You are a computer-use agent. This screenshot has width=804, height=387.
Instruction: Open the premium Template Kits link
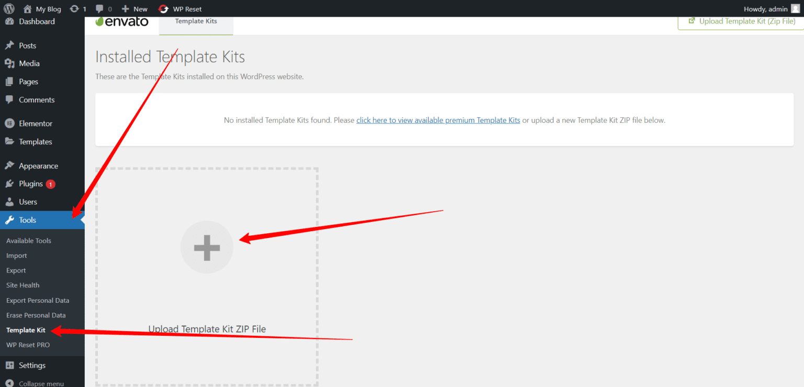pyautogui.click(x=438, y=120)
